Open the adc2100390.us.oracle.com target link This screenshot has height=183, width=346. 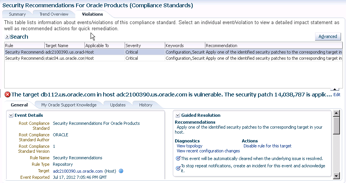click(x=78, y=171)
